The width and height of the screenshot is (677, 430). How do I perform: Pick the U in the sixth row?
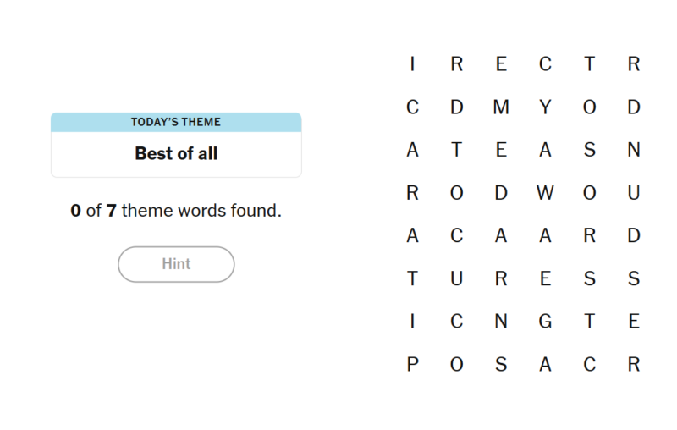[x=457, y=279]
